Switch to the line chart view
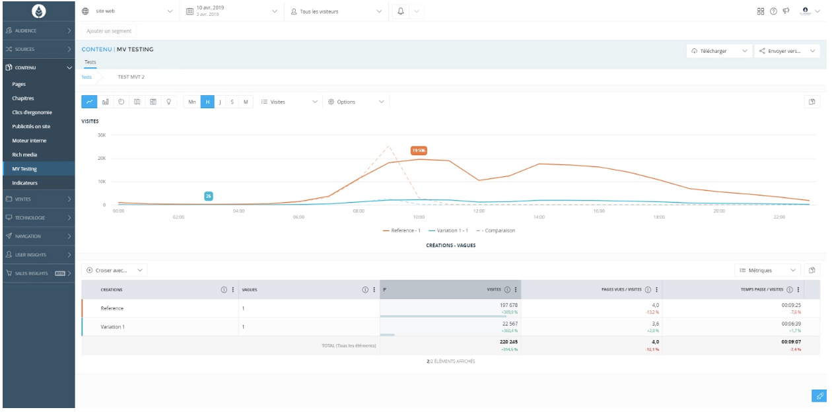This screenshot has height=416, width=832. coord(89,102)
